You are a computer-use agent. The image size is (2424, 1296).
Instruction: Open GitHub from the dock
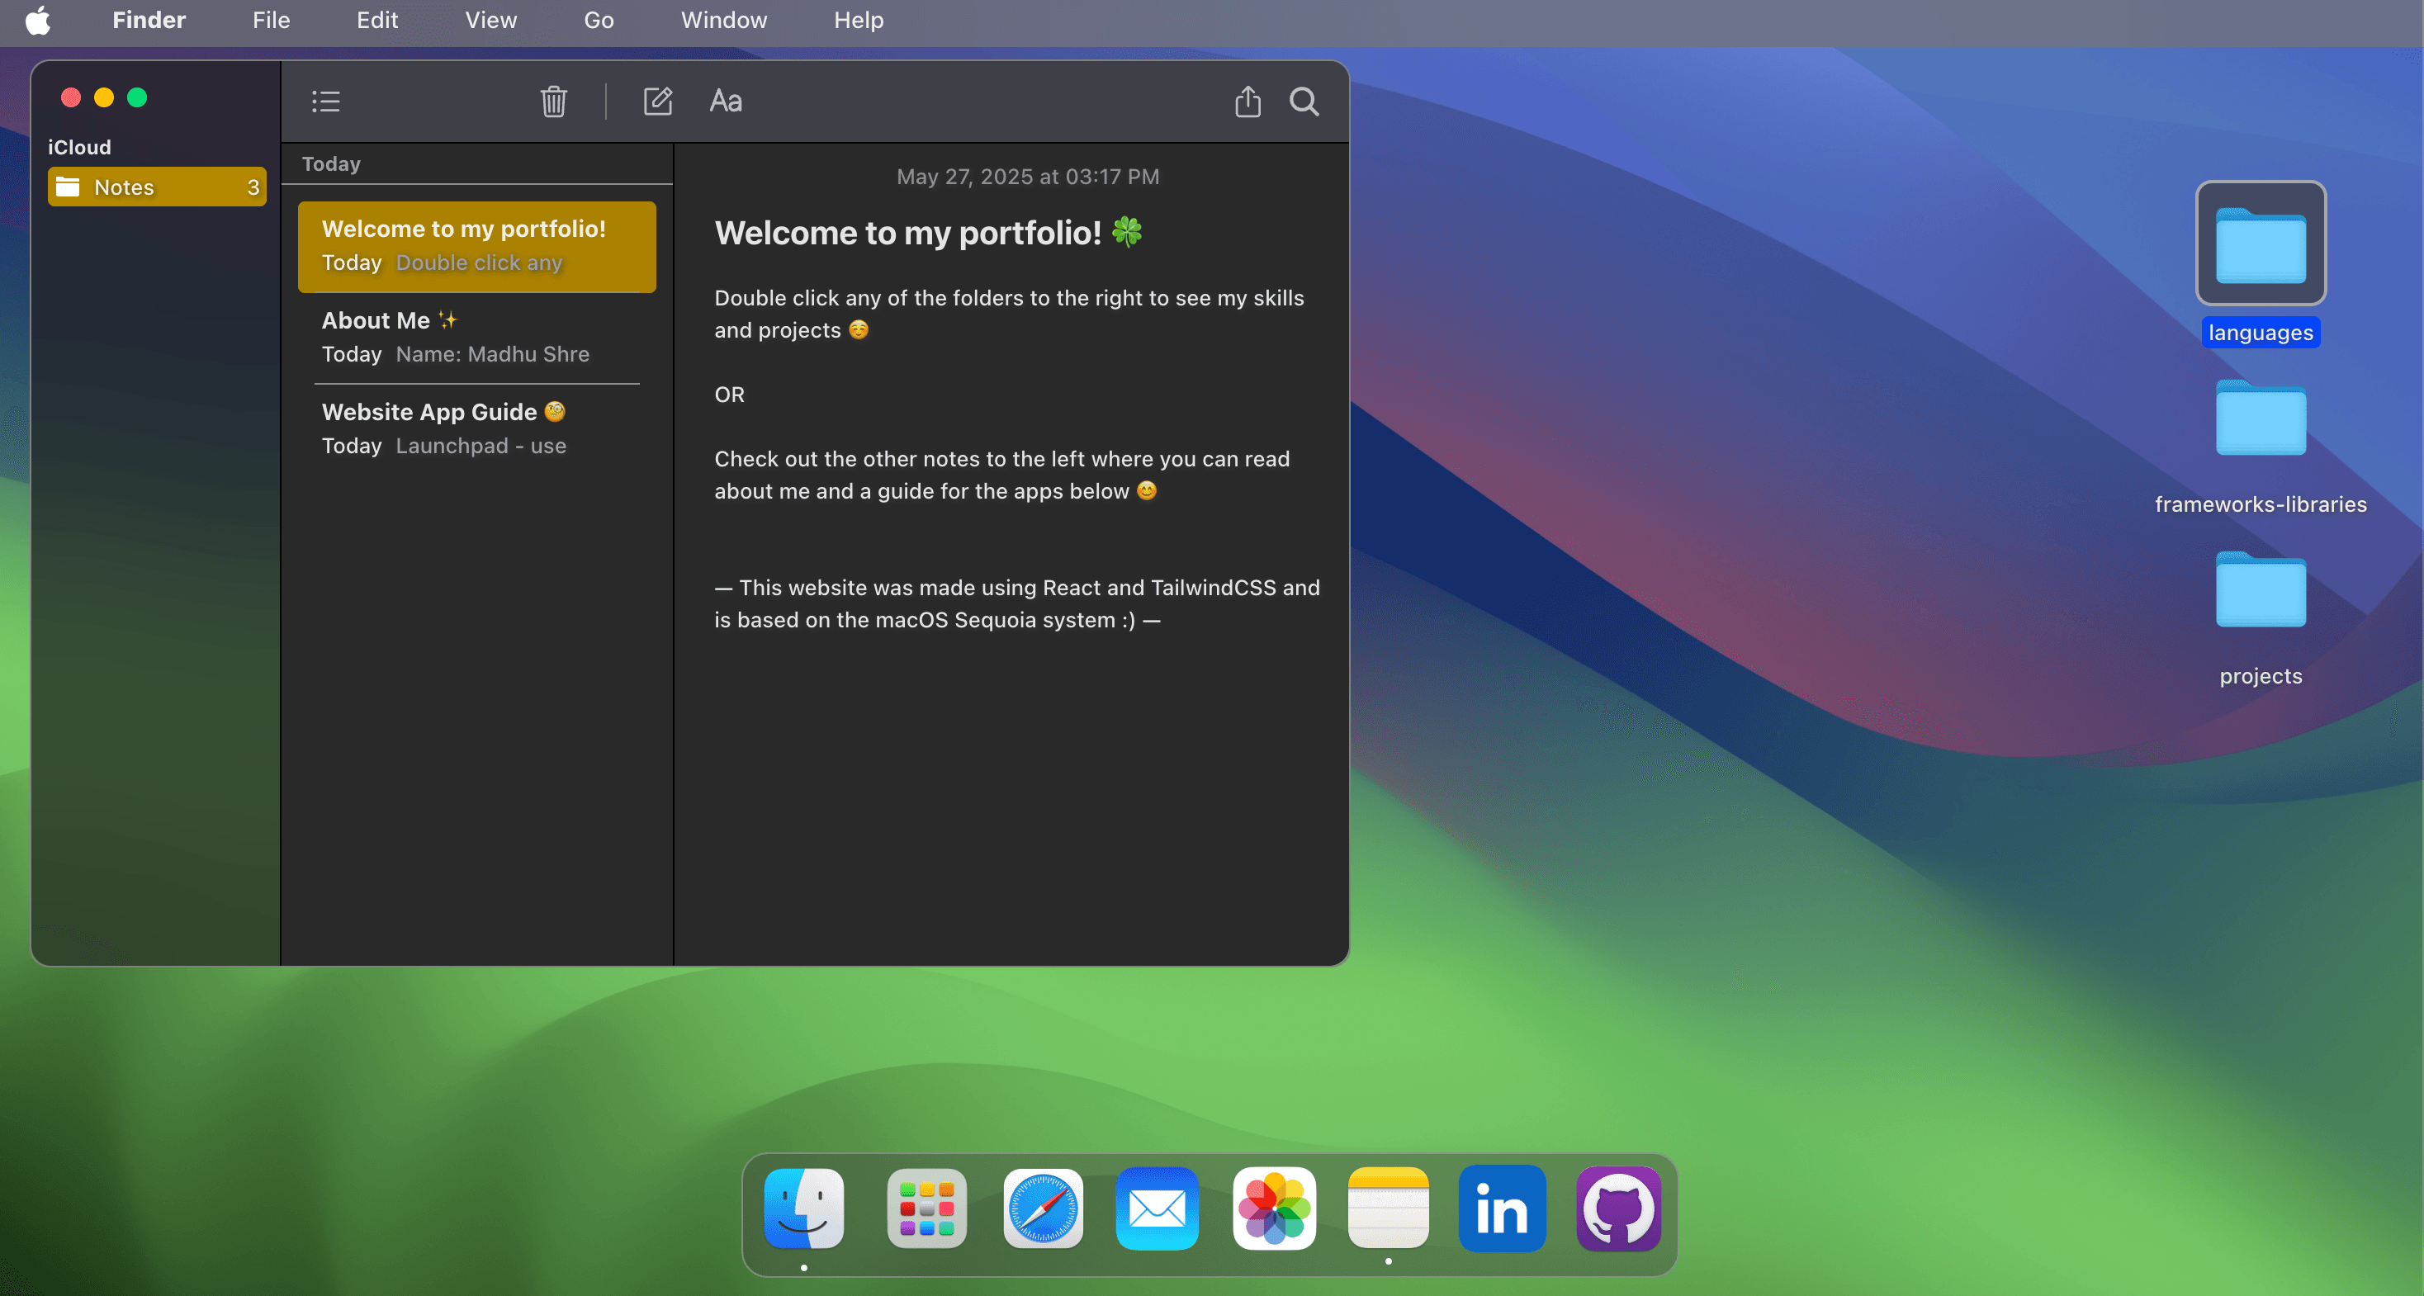[x=1617, y=1209]
